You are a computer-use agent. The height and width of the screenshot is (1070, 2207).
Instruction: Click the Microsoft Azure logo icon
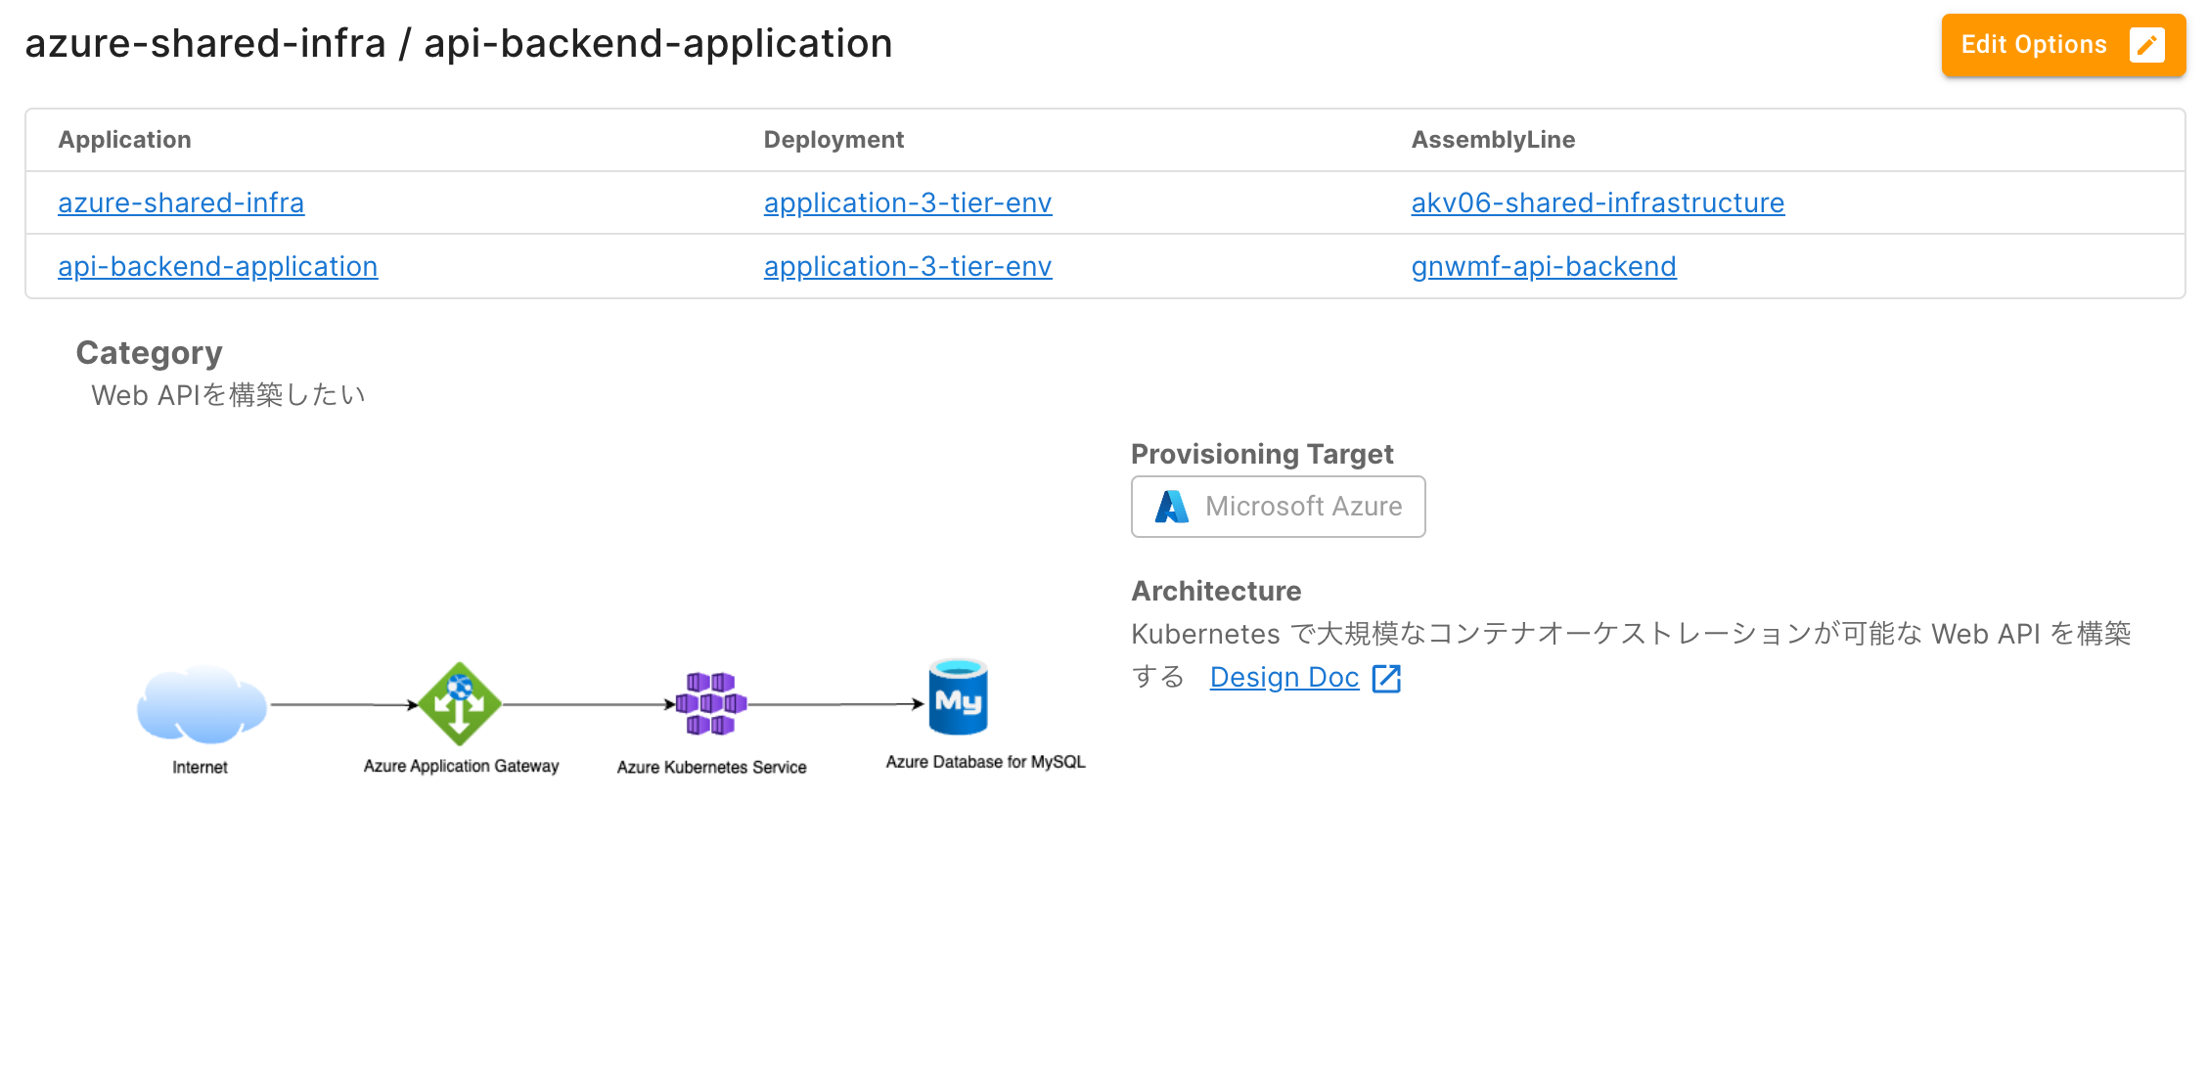click(x=1171, y=507)
